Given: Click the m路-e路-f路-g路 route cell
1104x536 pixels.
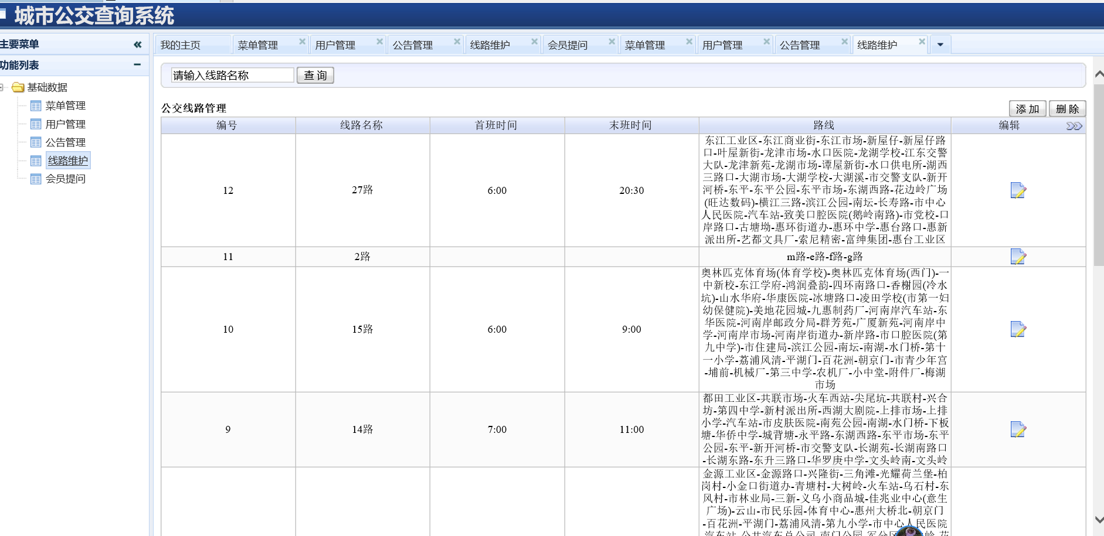Looking at the screenshot, I should coord(824,257).
